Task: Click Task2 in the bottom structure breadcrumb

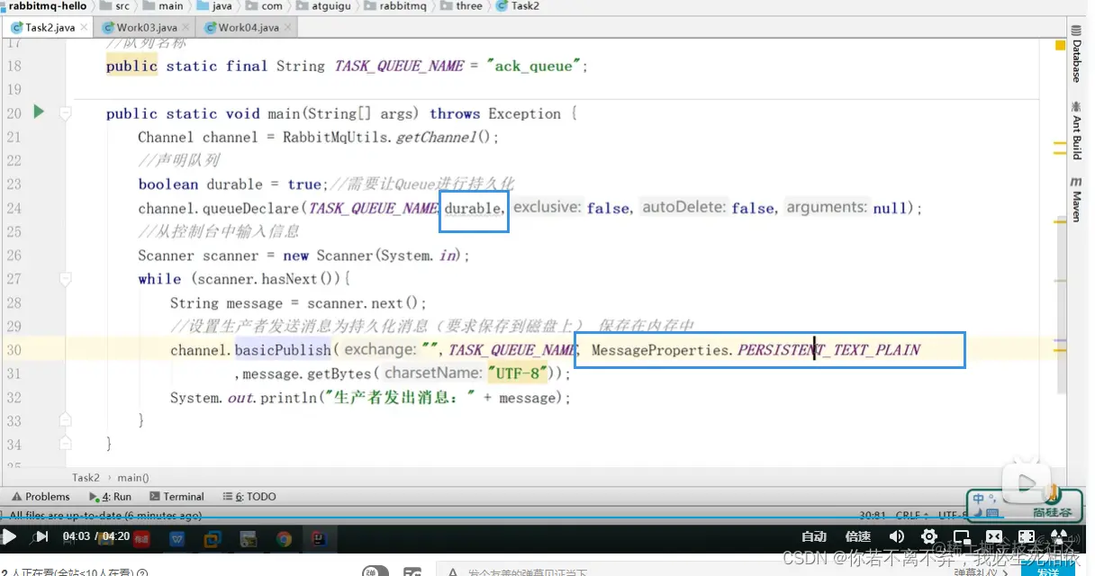Action: pos(86,477)
